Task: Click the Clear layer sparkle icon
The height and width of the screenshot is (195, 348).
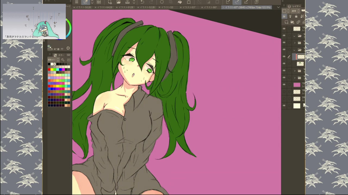Action: (x=162, y=2)
